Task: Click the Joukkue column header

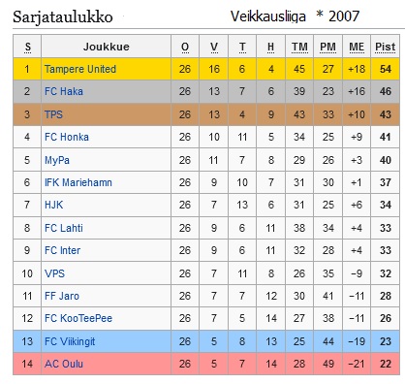Action: pos(107,47)
